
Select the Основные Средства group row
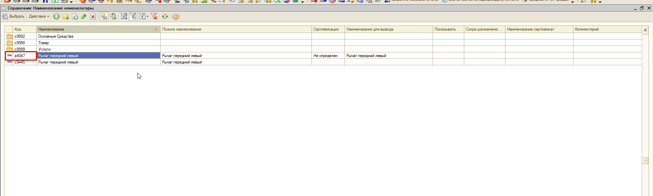pos(323,36)
